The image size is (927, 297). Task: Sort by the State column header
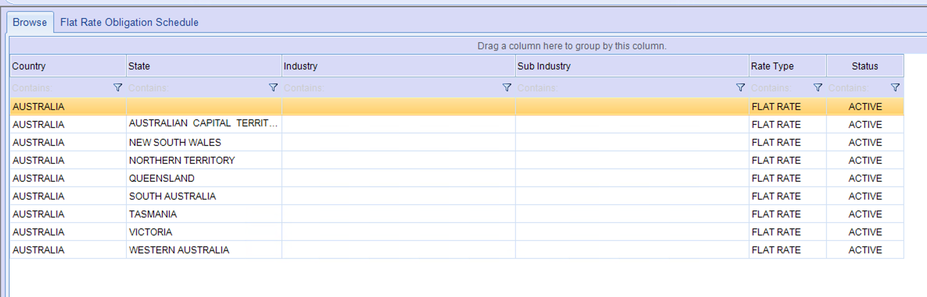(x=203, y=66)
